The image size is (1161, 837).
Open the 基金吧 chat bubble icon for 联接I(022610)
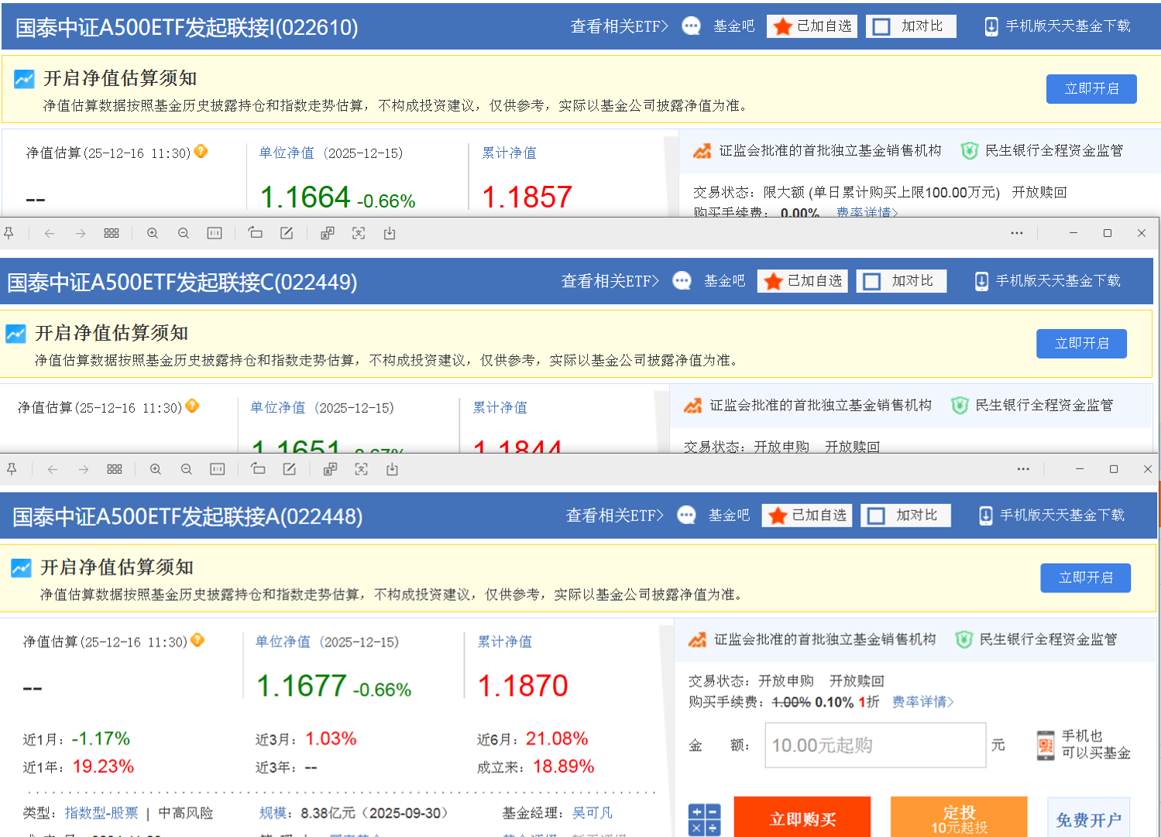[691, 26]
